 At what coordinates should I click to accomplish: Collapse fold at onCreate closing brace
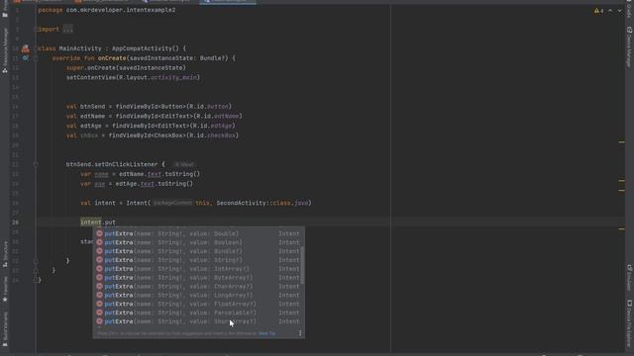(36, 270)
